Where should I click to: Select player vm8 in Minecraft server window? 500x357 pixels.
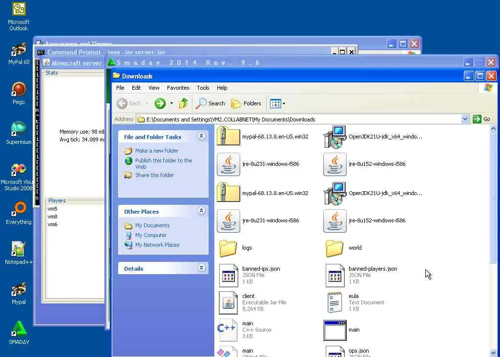(x=52, y=217)
